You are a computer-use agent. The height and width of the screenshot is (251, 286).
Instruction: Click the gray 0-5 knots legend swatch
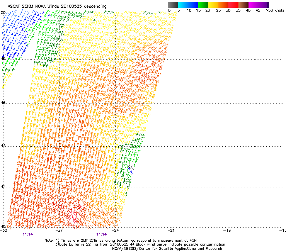tap(173, 5)
